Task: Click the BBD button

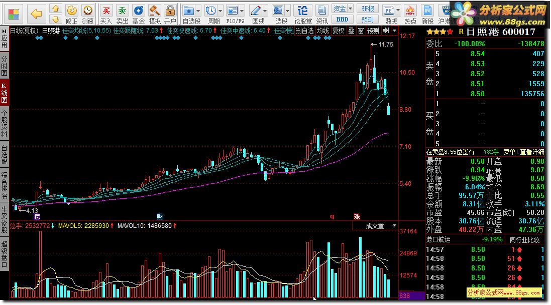Action: pyautogui.click(x=342, y=19)
